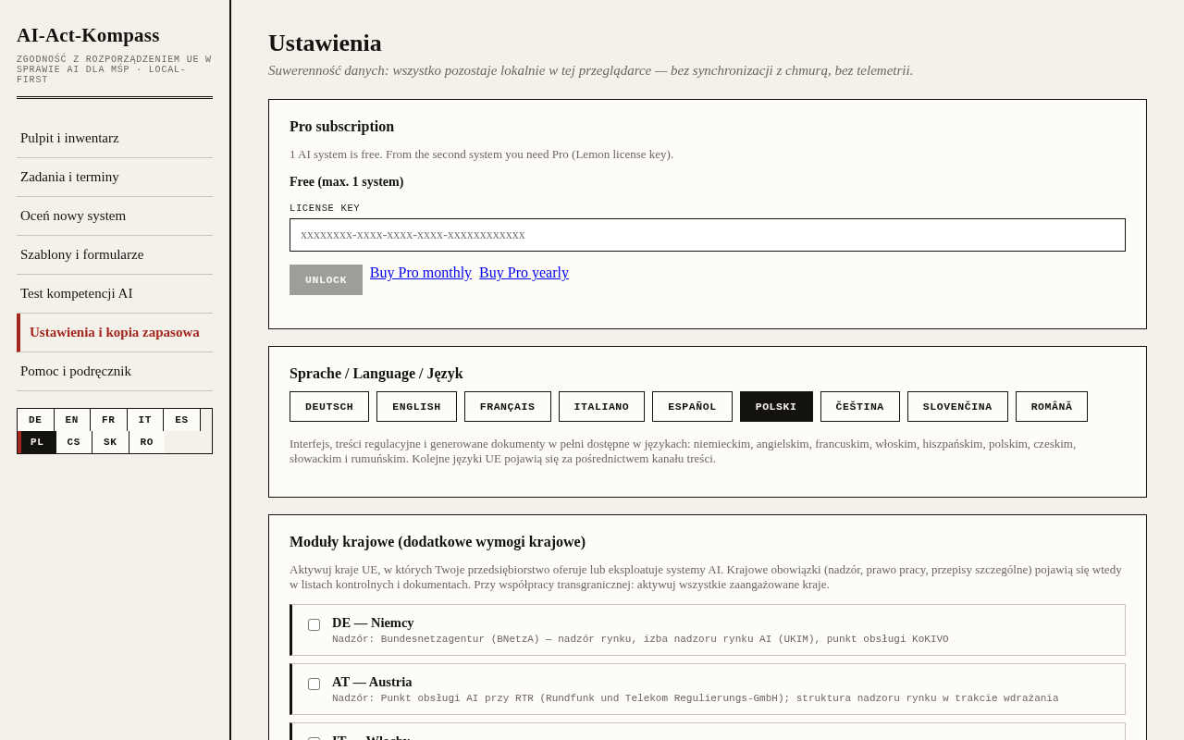Click the 'Free (max. 1 system)' status text
Image resolution: width=1184 pixels, height=740 pixels.
click(347, 182)
